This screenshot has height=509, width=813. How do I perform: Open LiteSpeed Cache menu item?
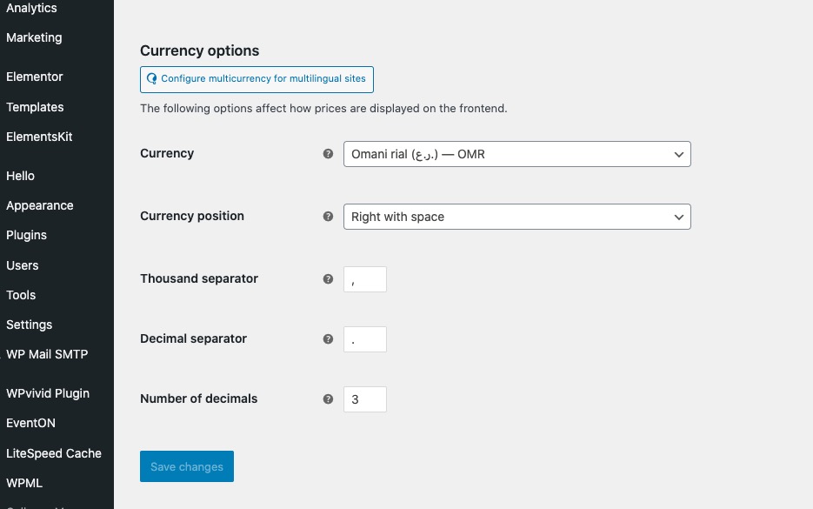coord(54,453)
